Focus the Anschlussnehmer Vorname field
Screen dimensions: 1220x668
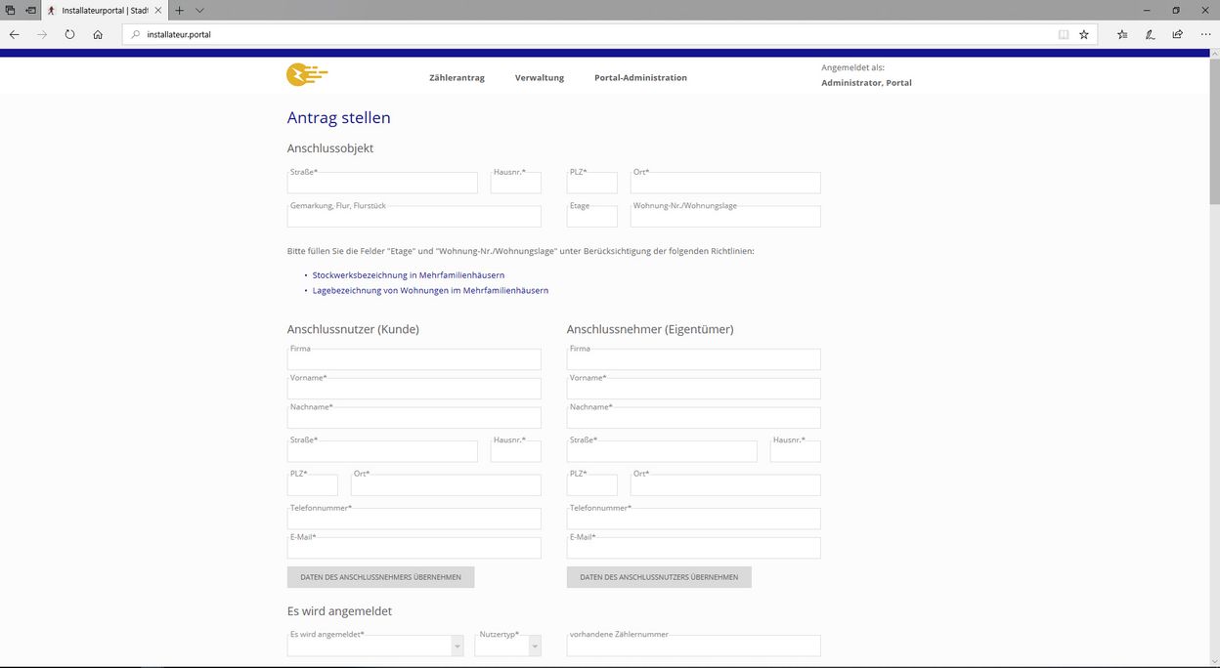[x=694, y=389]
